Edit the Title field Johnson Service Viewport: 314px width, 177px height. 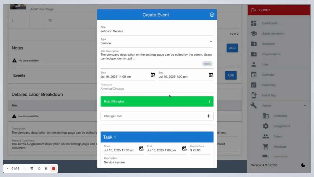pyautogui.click(x=157, y=31)
